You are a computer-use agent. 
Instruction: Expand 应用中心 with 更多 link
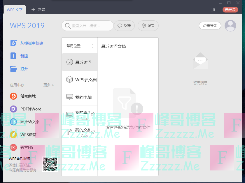tap(48, 85)
